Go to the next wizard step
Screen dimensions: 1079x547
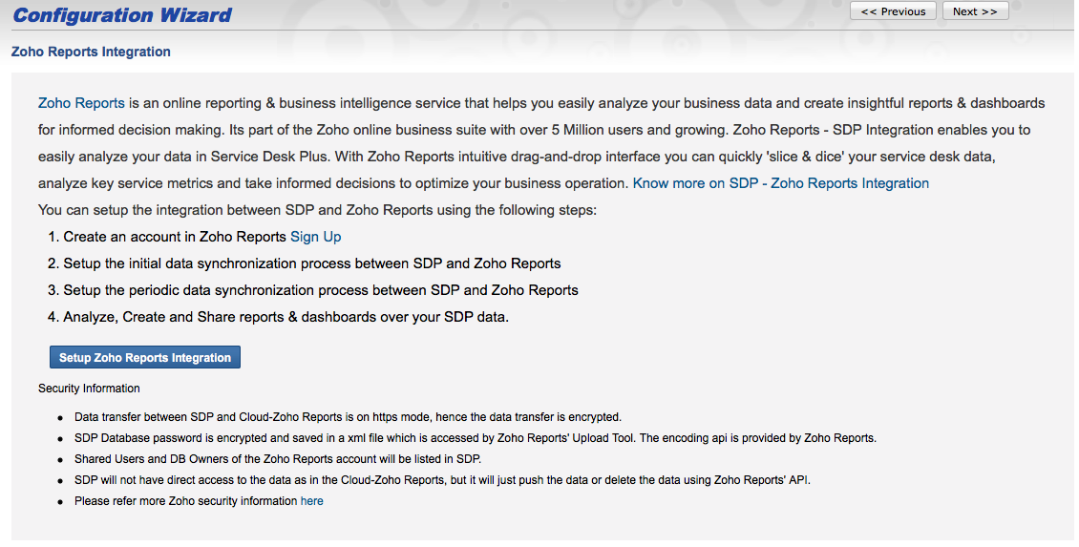coord(975,11)
